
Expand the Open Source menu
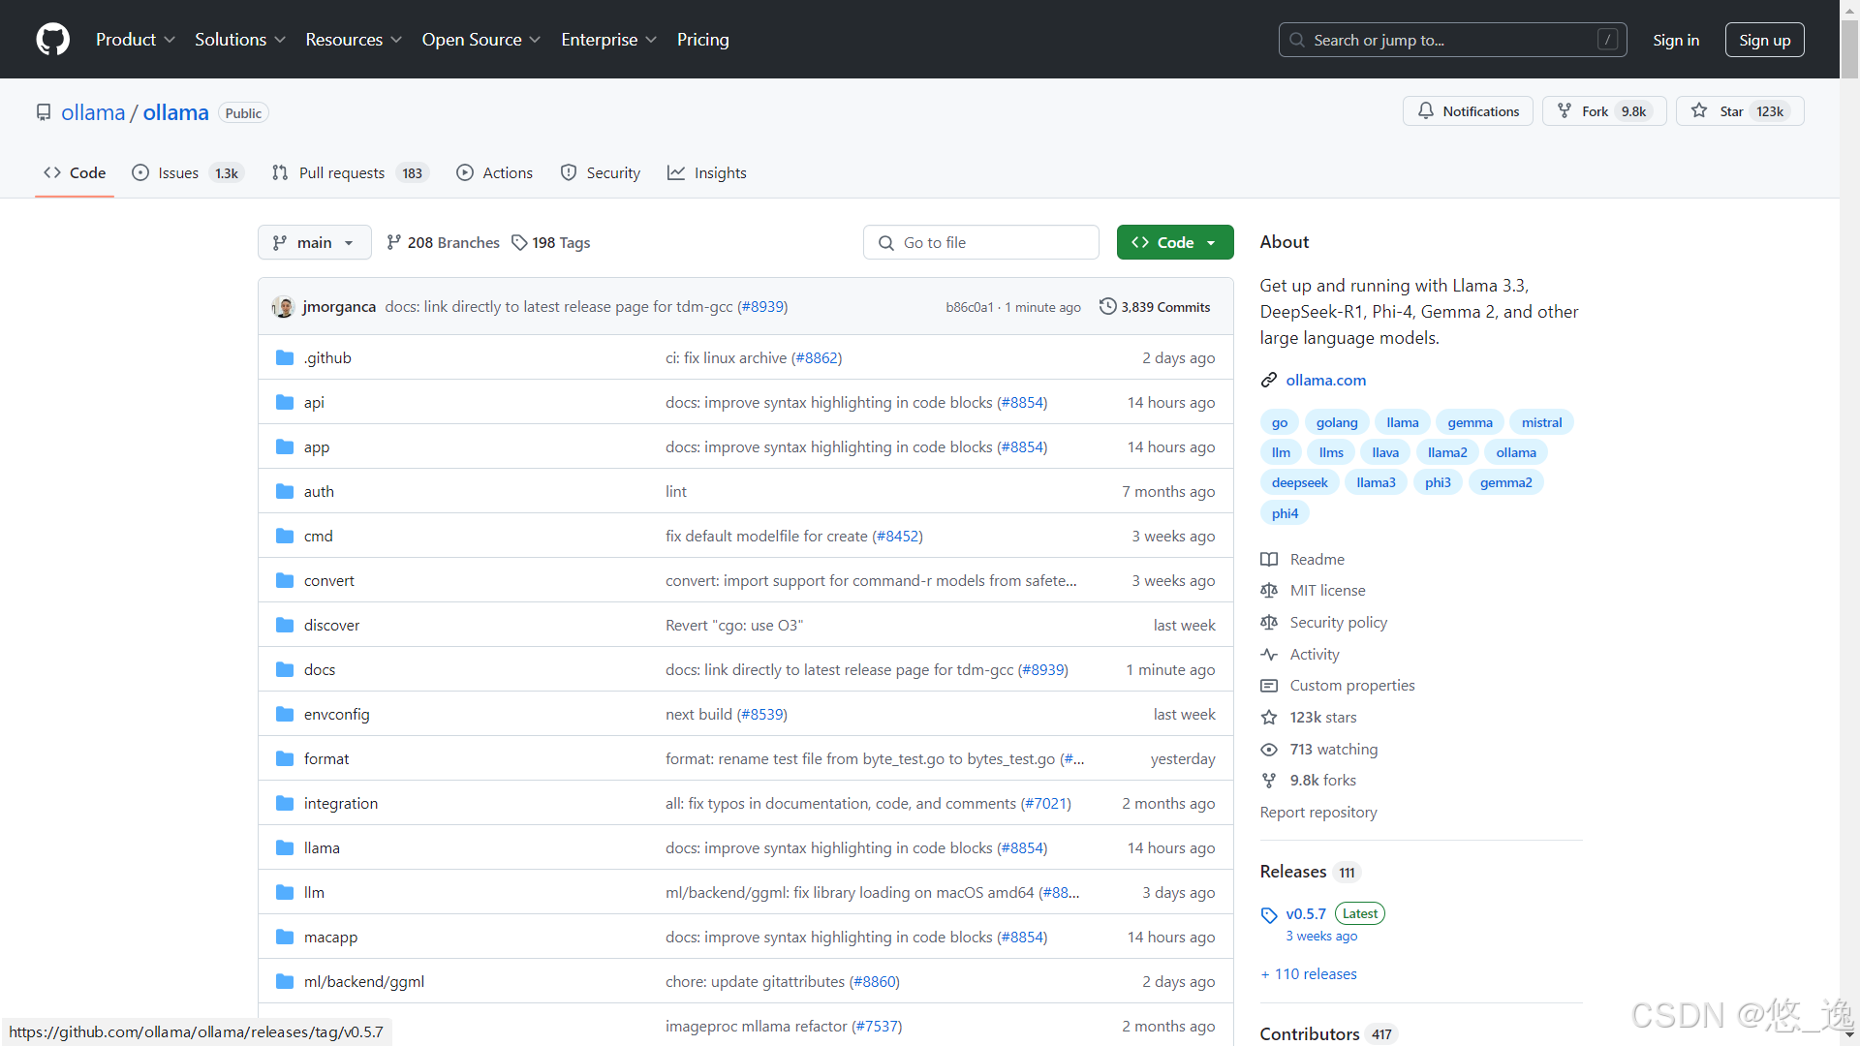pyautogui.click(x=480, y=40)
